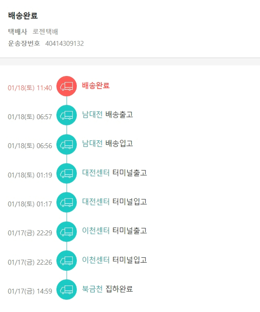Open 남대전 location in the 배송입고 row
Image resolution: width=260 pixels, height=312 pixels.
pos(92,144)
